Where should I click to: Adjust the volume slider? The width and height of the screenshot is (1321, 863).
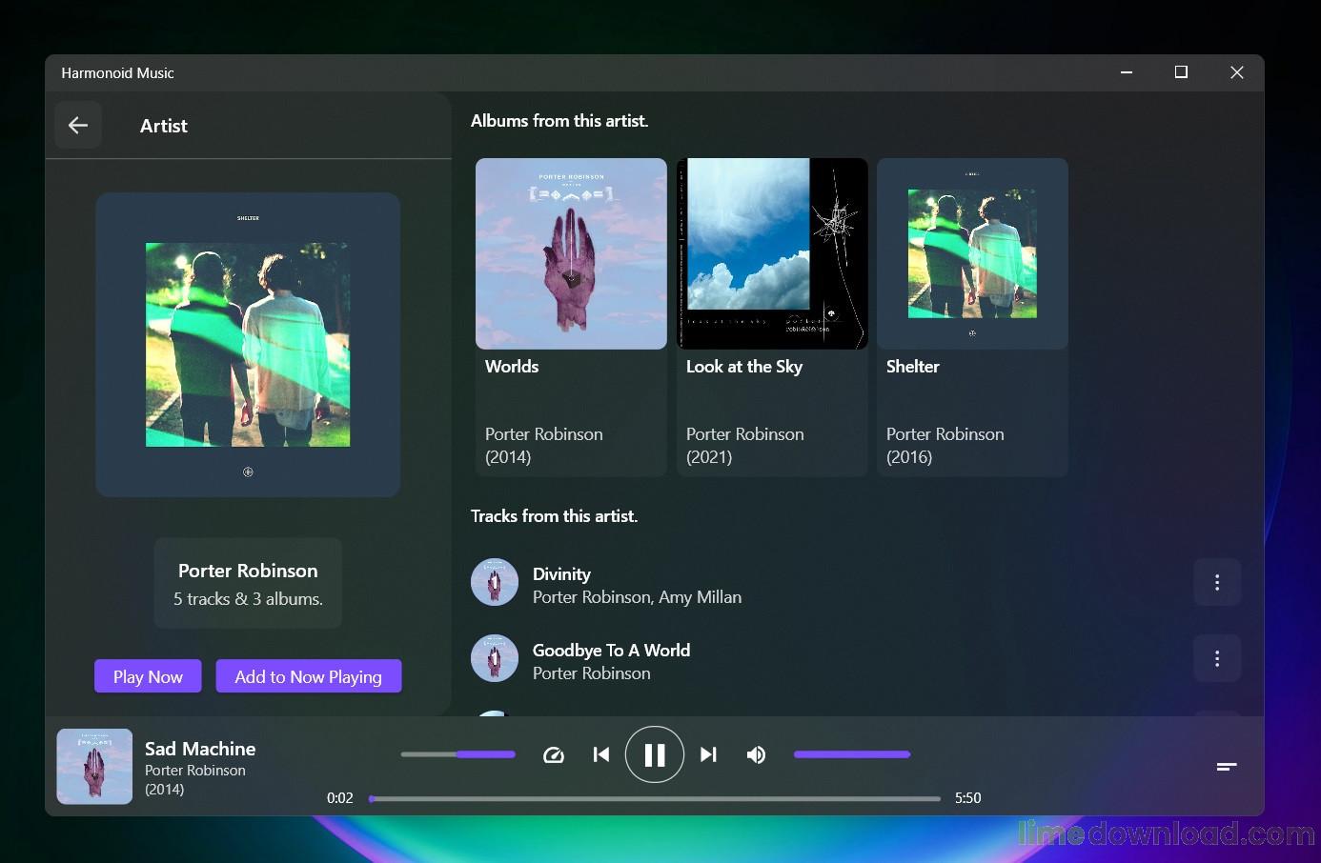(x=851, y=754)
